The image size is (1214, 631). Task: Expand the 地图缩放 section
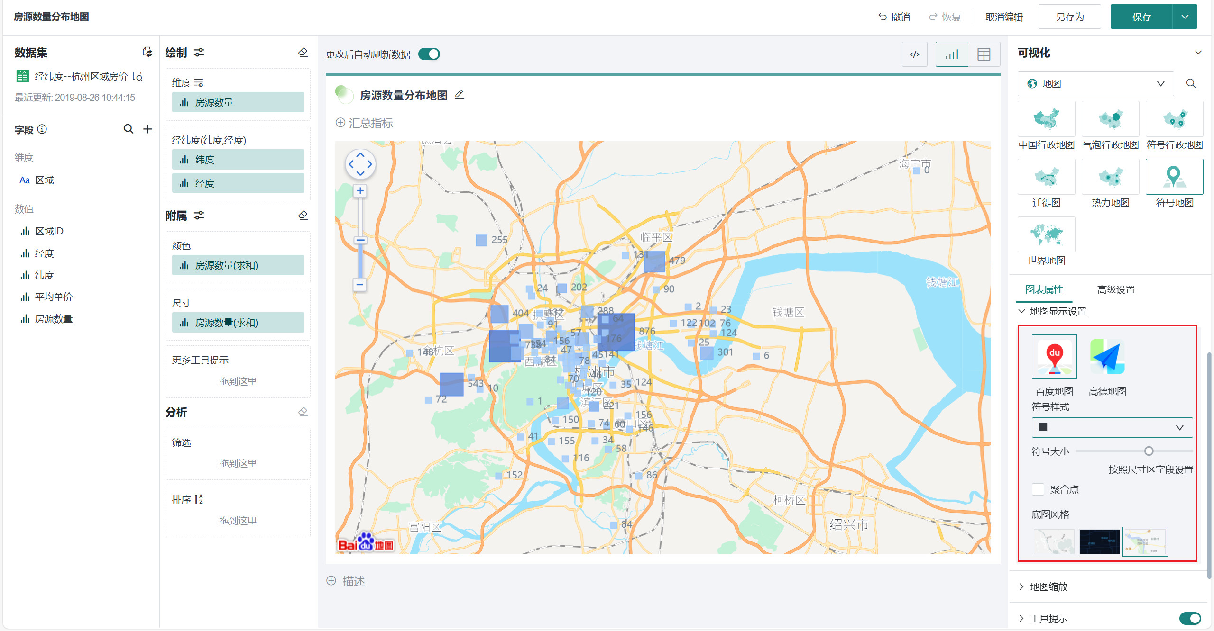tap(1048, 586)
